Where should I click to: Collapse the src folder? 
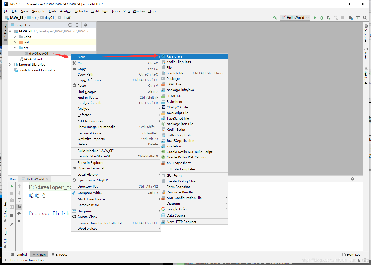15,48
